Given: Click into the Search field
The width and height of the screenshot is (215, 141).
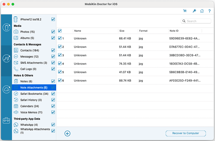Looking at the screenshot, I should click(196, 21).
